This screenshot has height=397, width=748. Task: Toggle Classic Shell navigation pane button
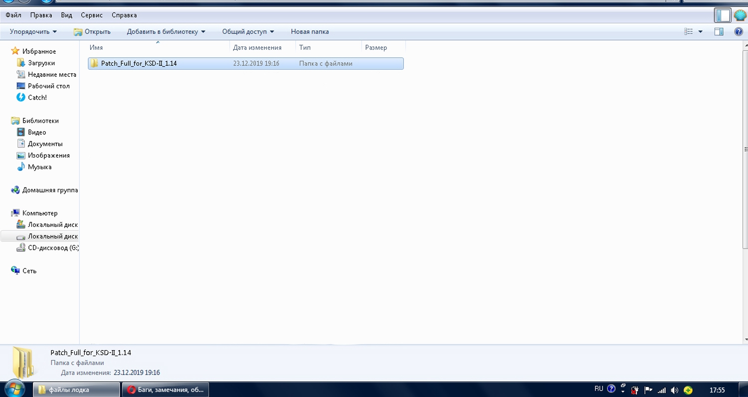723,15
